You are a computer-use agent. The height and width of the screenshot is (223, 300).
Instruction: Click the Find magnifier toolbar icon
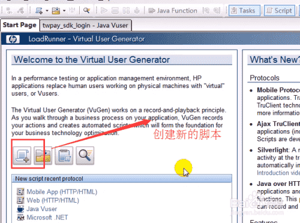tap(86, 10)
